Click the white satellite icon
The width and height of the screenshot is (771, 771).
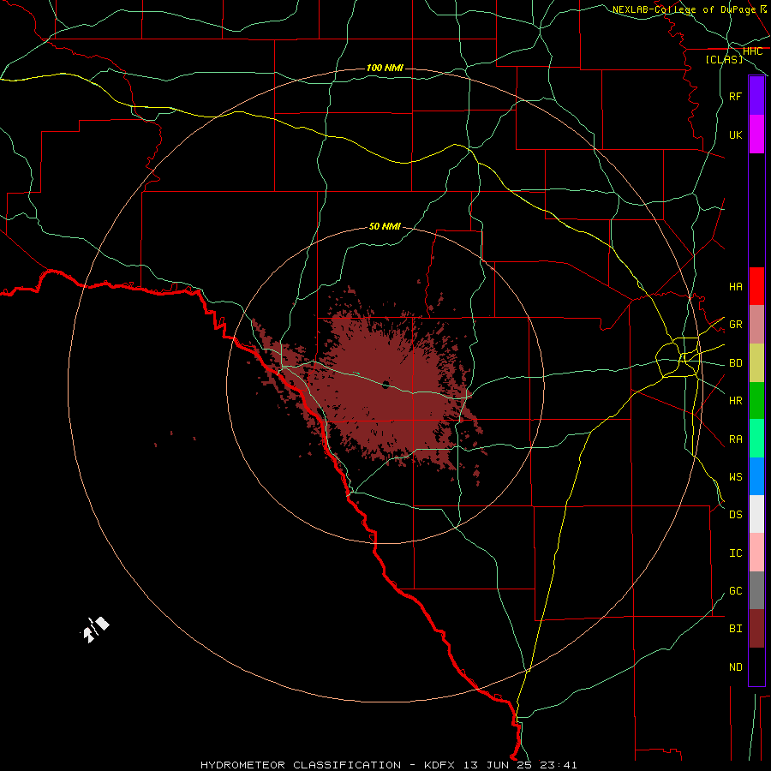point(94,630)
